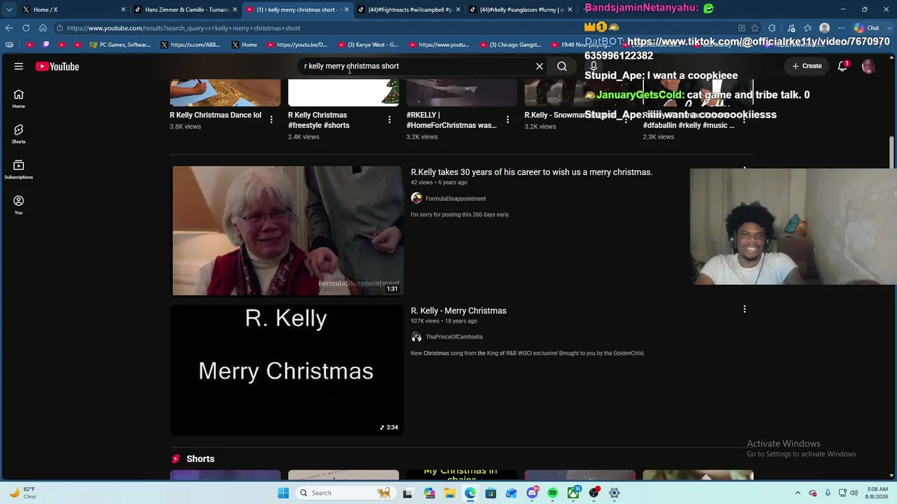Visit the ThaPrinceOfCambodia channel

pyautogui.click(x=454, y=337)
